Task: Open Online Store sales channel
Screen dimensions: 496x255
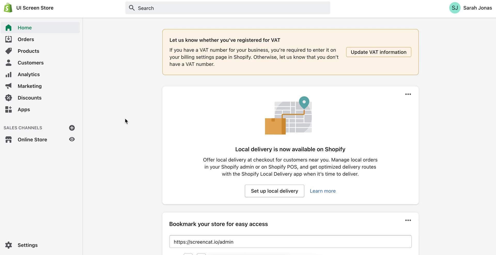Action: coord(32,140)
